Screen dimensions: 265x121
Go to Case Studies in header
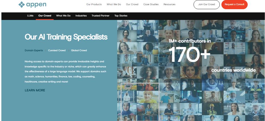point(151,4)
